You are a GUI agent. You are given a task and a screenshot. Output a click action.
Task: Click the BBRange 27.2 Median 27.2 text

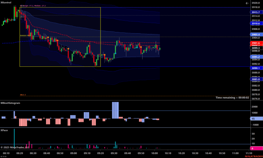click(33, 5)
